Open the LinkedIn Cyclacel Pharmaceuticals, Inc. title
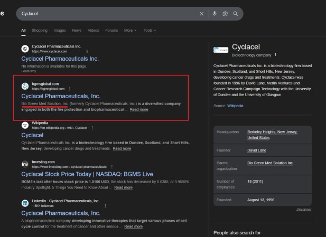Screen dimensions: 326x237 click(61, 213)
